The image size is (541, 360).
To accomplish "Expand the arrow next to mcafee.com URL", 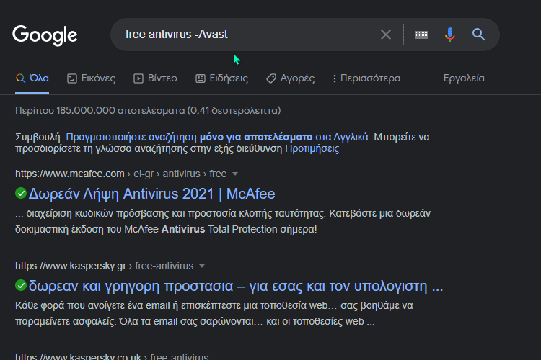I will coord(235,174).
